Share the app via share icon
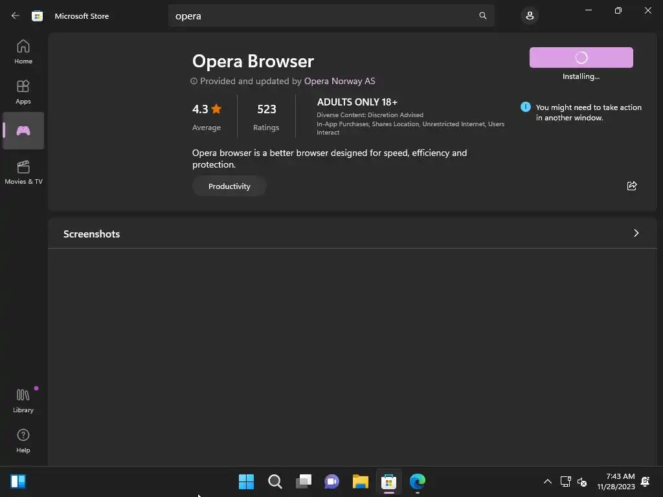663x497 pixels. coord(632,186)
